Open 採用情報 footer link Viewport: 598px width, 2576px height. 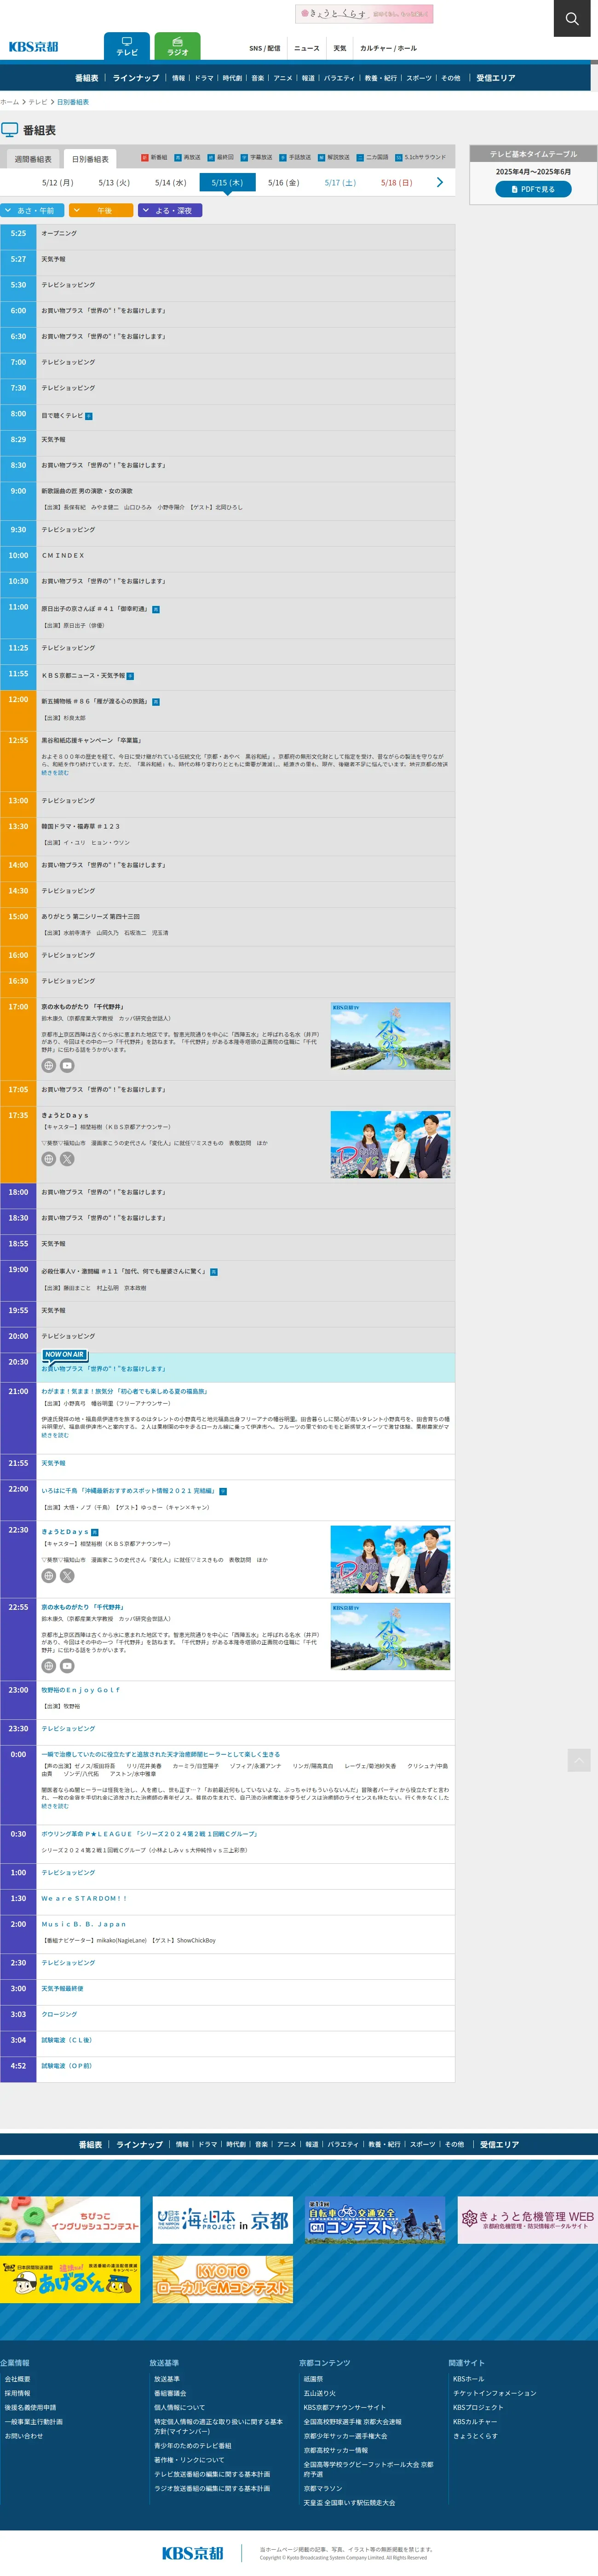pos(17,2393)
